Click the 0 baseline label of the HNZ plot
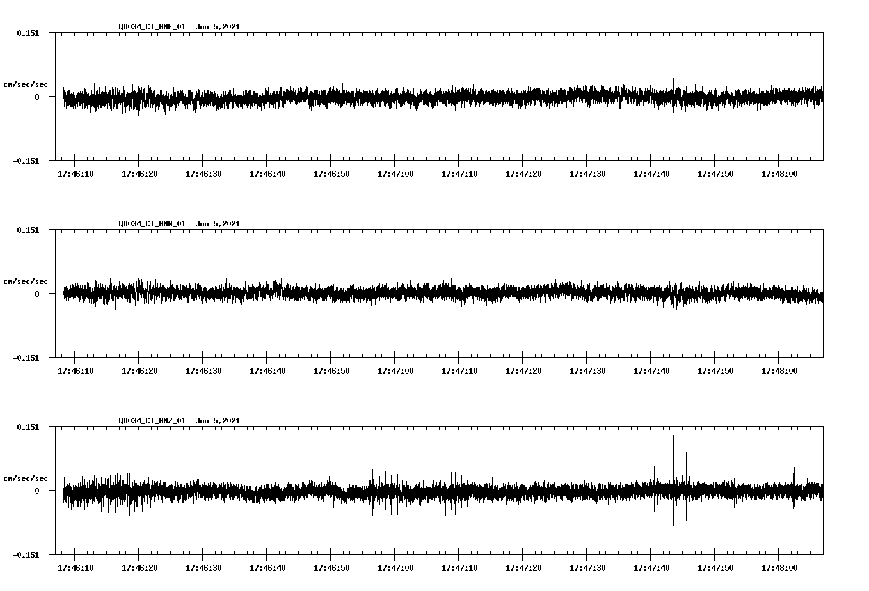 [x=37, y=491]
